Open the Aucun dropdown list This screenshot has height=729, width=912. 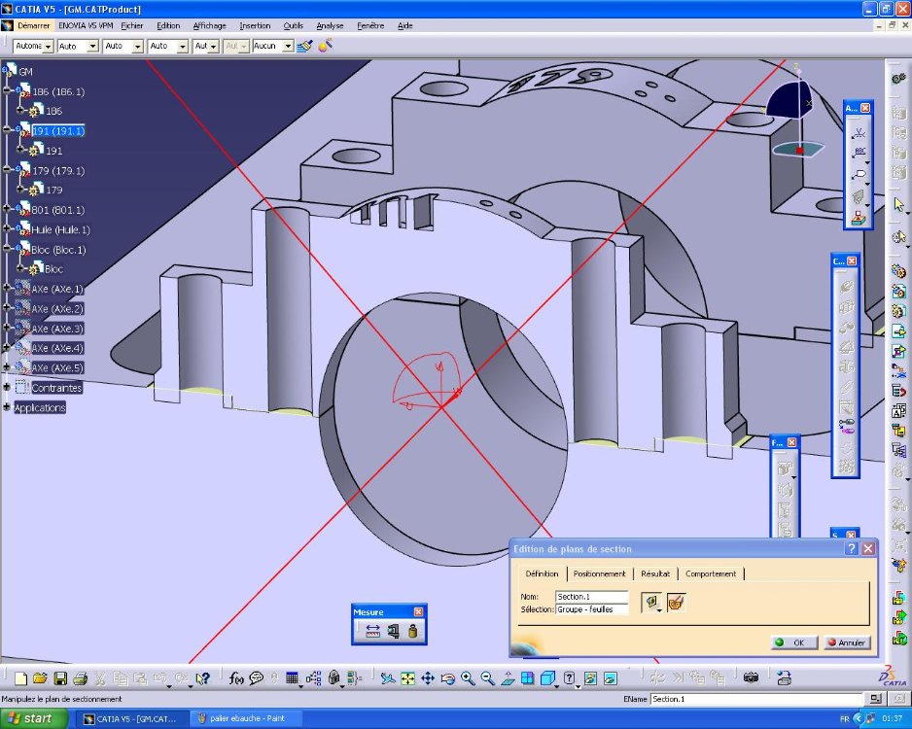288,46
